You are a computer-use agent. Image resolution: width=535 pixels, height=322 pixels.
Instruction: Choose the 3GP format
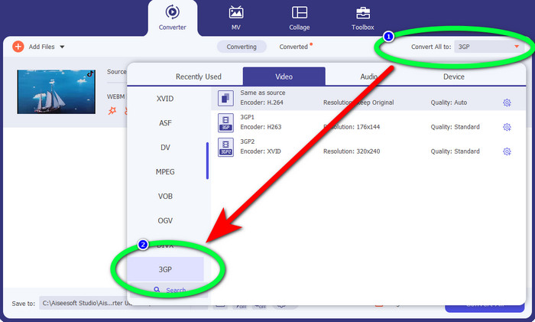165,269
